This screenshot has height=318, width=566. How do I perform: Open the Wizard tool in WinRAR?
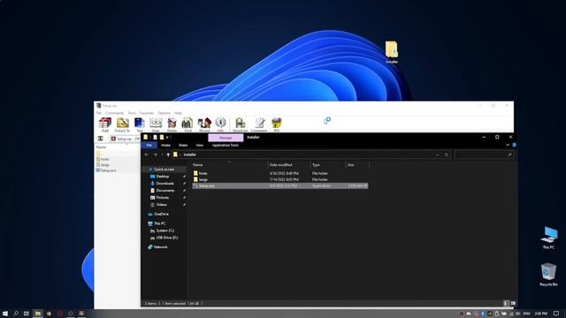[204, 125]
